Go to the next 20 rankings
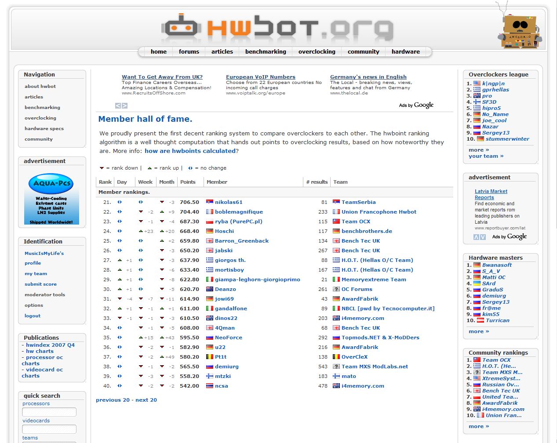This screenshot has height=443, width=557. 146,400
